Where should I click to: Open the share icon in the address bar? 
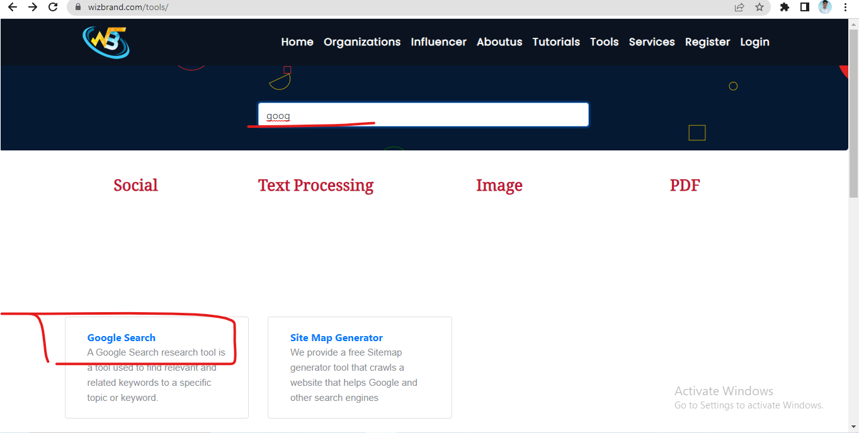pos(738,7)
